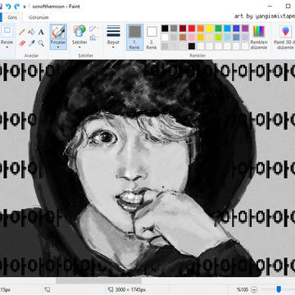Screen dimensions: 295x295
Task: Pick the green swatch
Action: pos(218,28)
